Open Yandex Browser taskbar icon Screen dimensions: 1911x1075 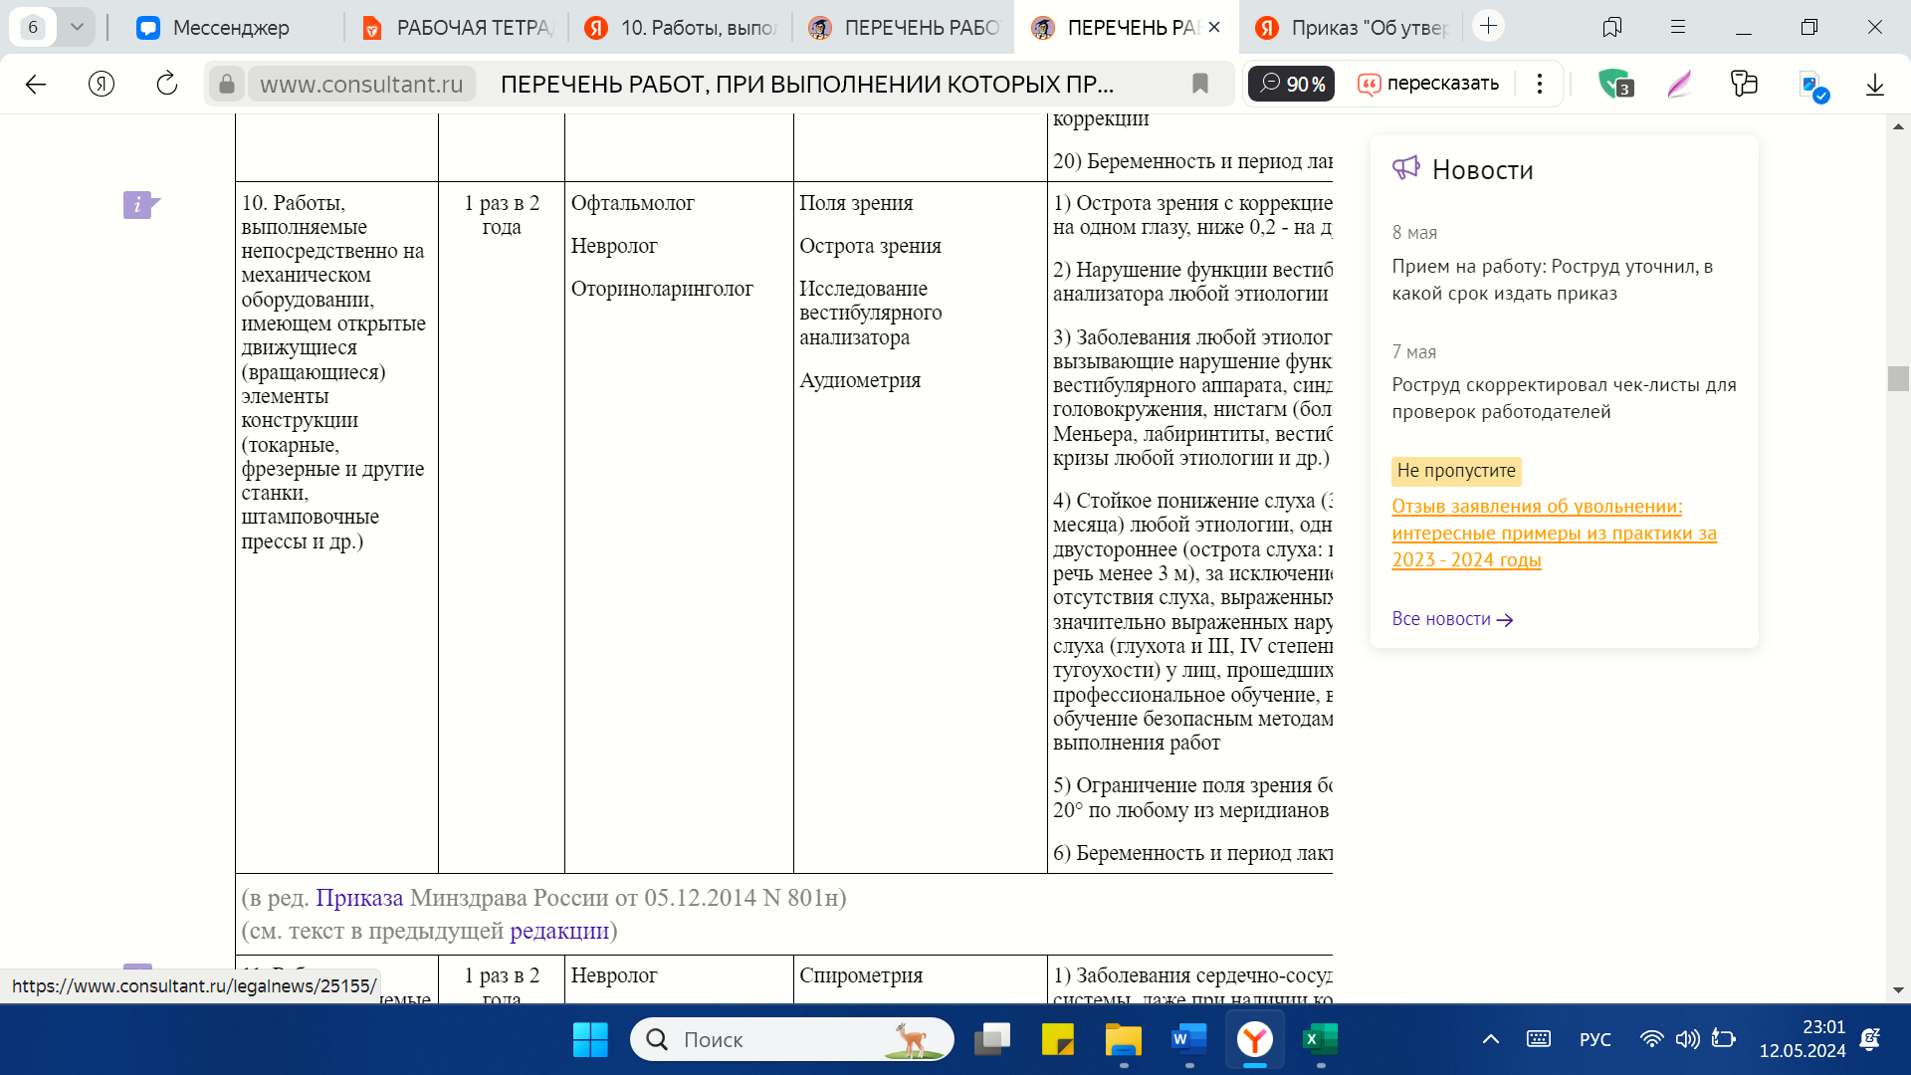point(1255,1040)
